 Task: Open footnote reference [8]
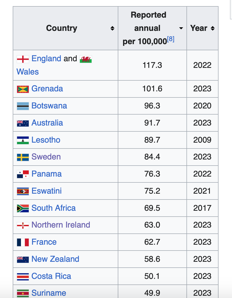[x=171, y=40]
